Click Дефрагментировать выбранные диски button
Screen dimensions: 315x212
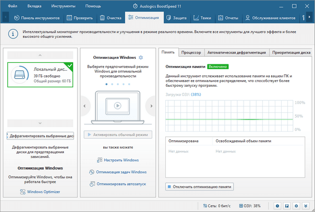tap(40, 136)
